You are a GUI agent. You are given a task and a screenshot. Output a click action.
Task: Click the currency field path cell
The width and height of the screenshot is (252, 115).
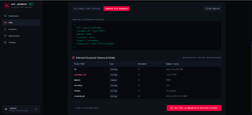click(x=78, y=85)
